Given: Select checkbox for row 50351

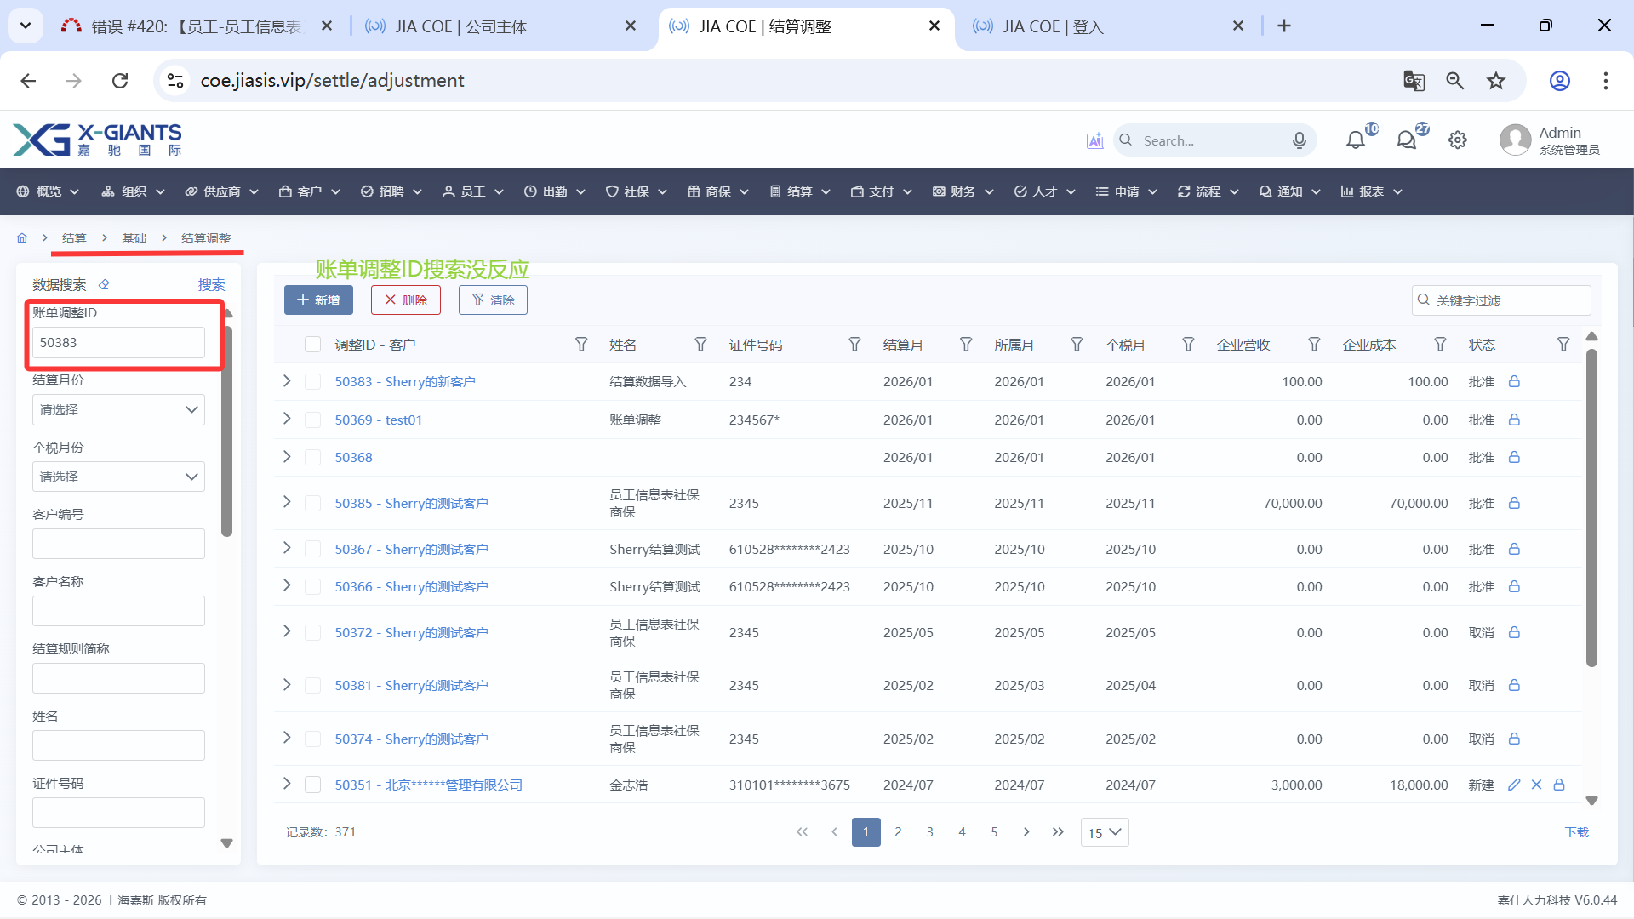Looking at the screenshot, I should (x=312, y=785).
